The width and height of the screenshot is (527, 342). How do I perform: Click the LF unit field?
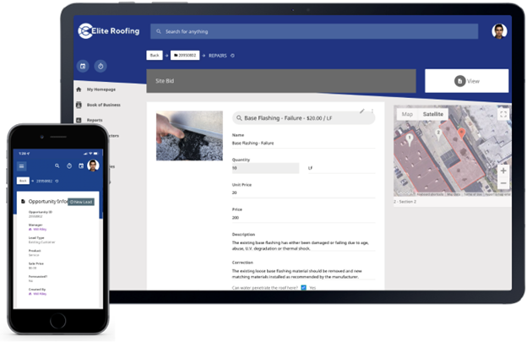coord(341,168)
